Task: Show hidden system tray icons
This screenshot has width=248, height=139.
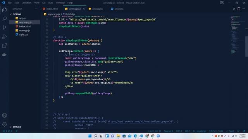Action: (213, 136)
